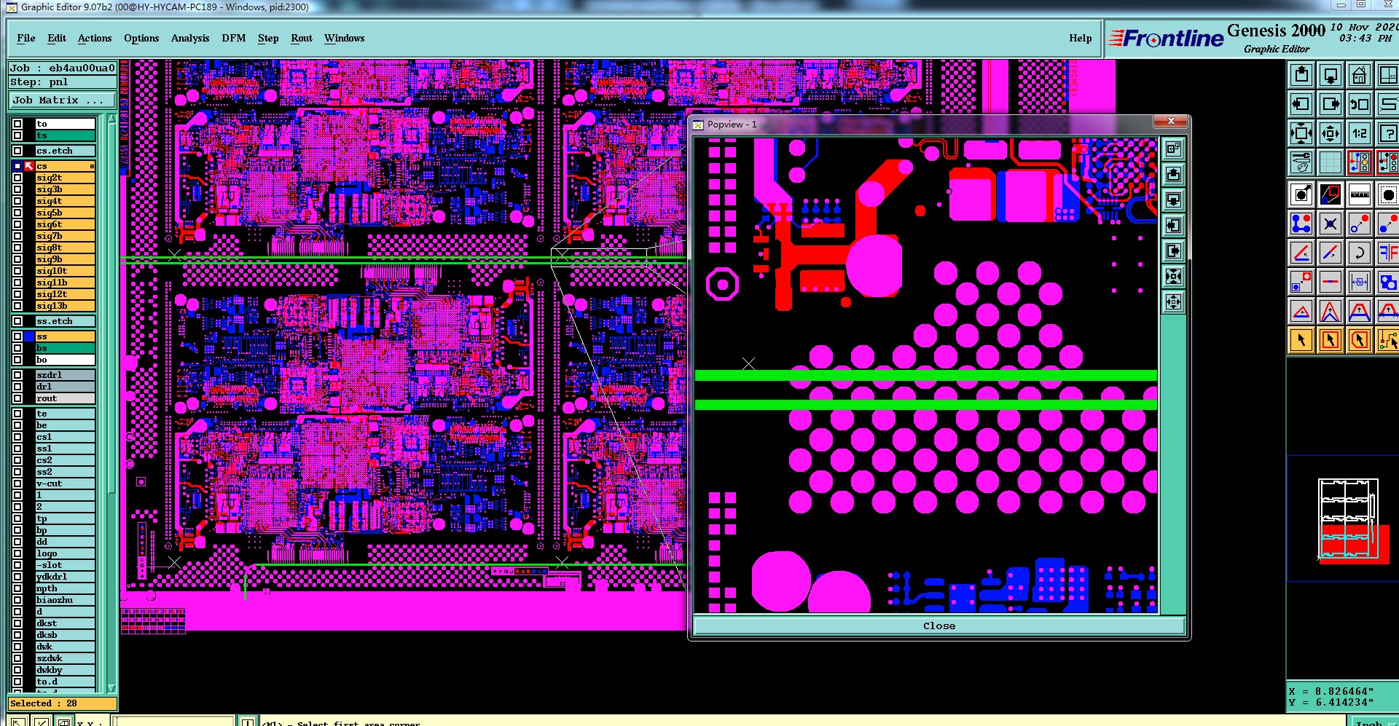Click the pan-up icon in Popview
Image resolution: width=1399 pixels, height=726 pixels.
click(1173, 174)
